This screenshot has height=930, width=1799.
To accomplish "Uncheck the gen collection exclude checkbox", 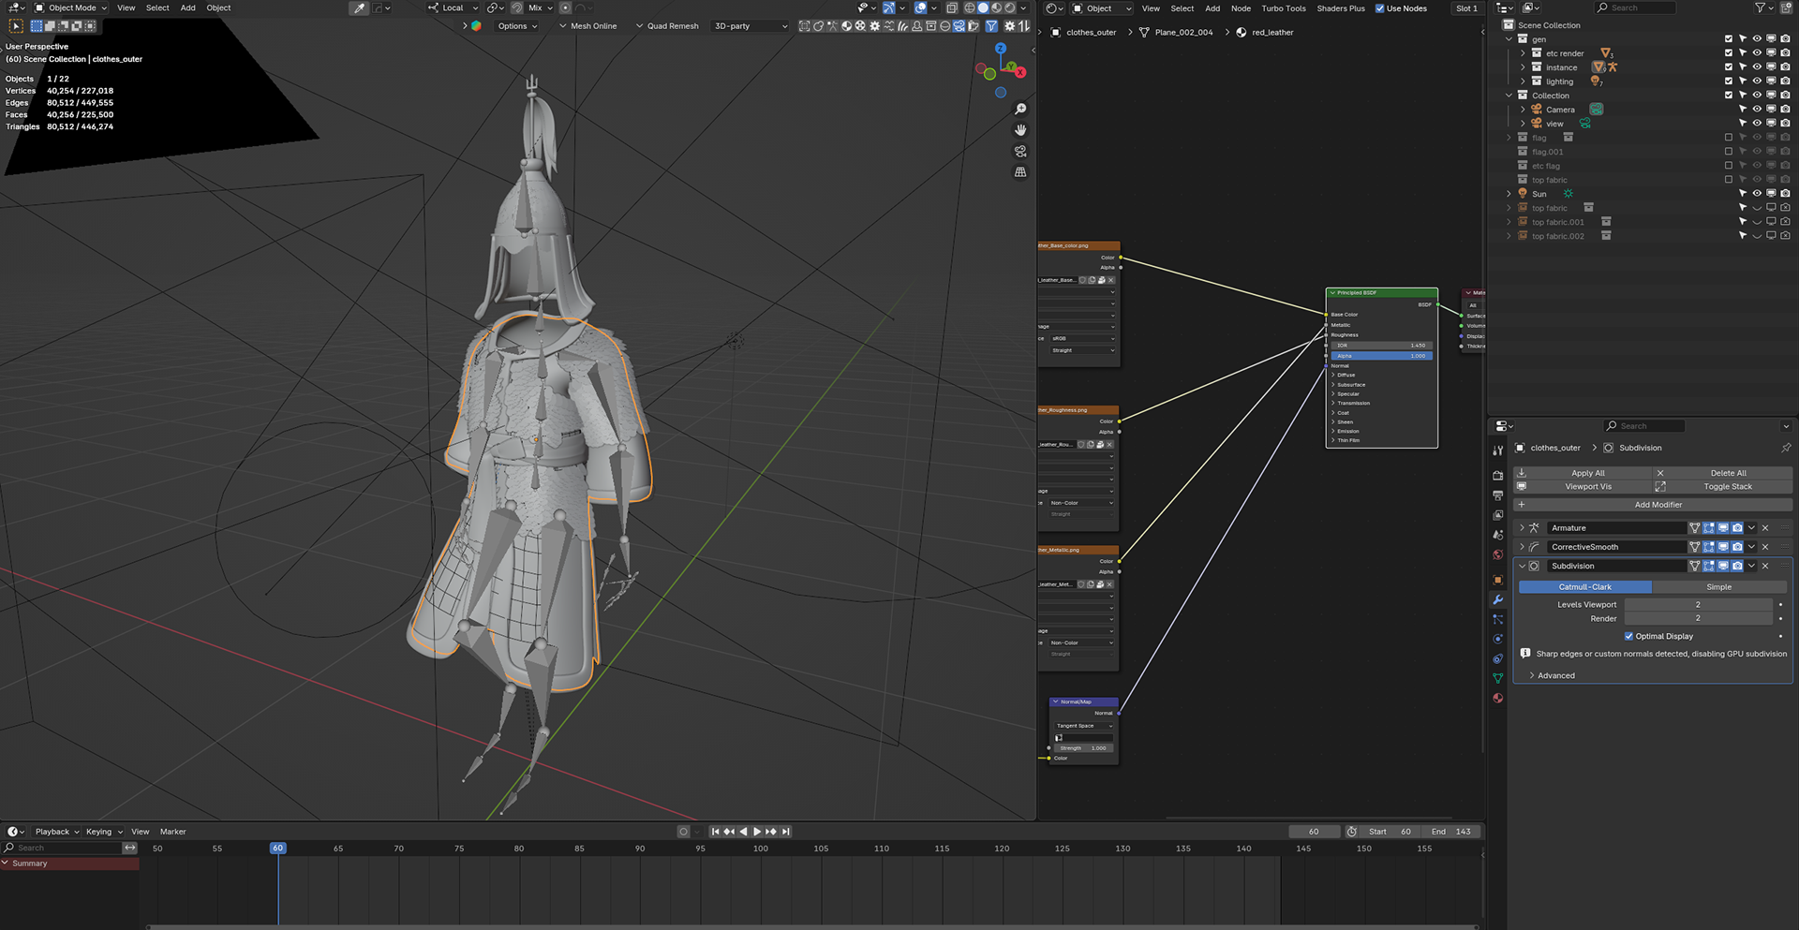I will pyautogui.click(x=1729, y=38).
